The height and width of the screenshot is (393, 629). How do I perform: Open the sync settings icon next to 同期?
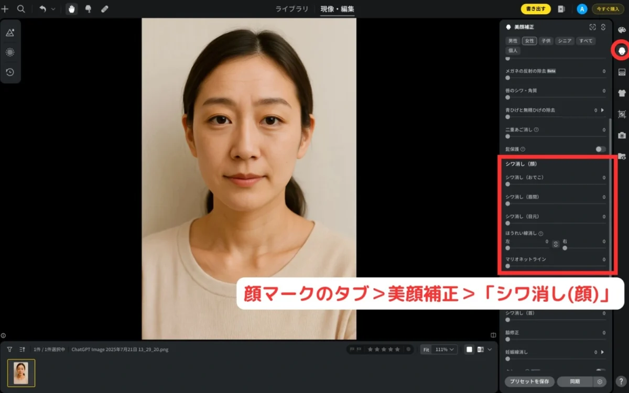pyautogui.click(x=600, y=381)
